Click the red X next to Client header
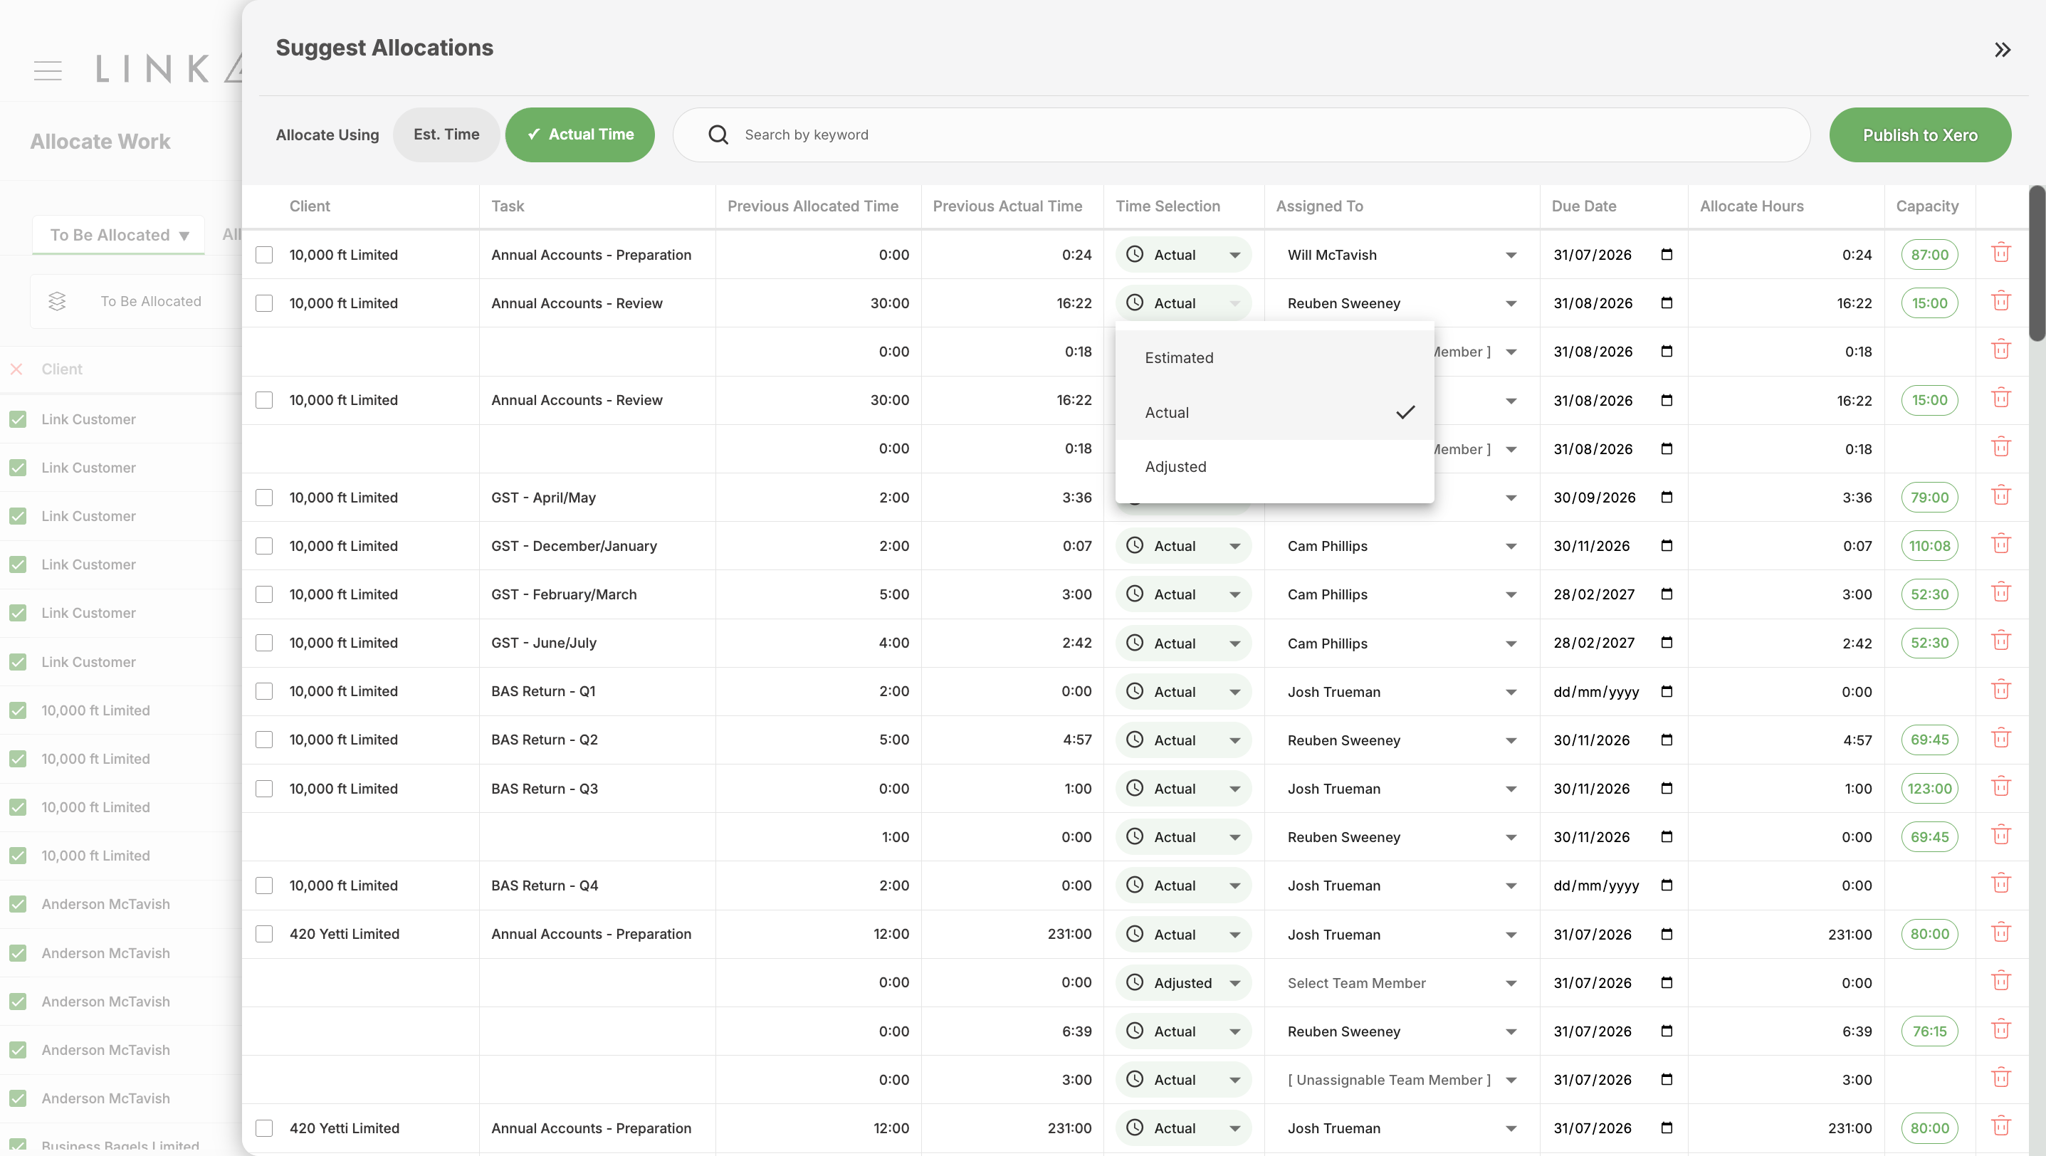This screenshot has height=1156, width=2046. point(16,369)
